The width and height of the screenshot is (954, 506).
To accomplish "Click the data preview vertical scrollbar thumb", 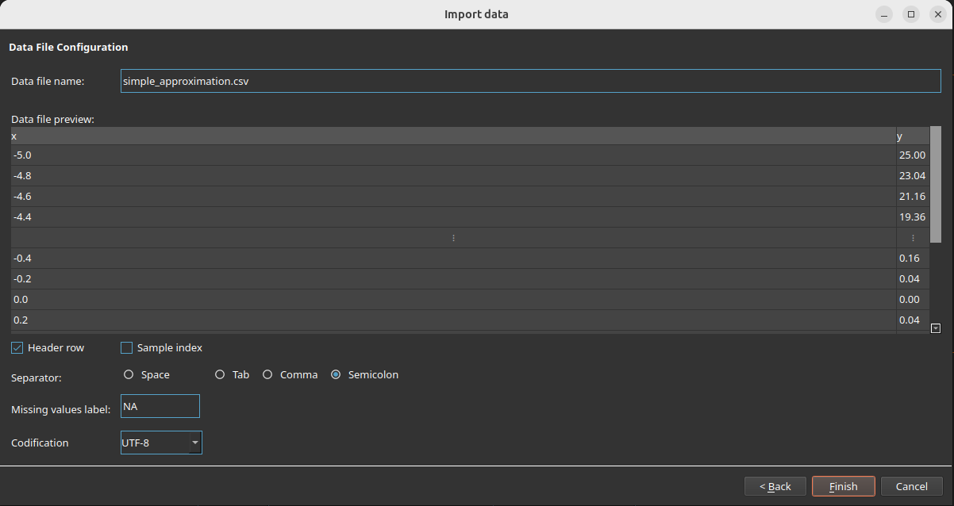I will [x=935, y=184].
